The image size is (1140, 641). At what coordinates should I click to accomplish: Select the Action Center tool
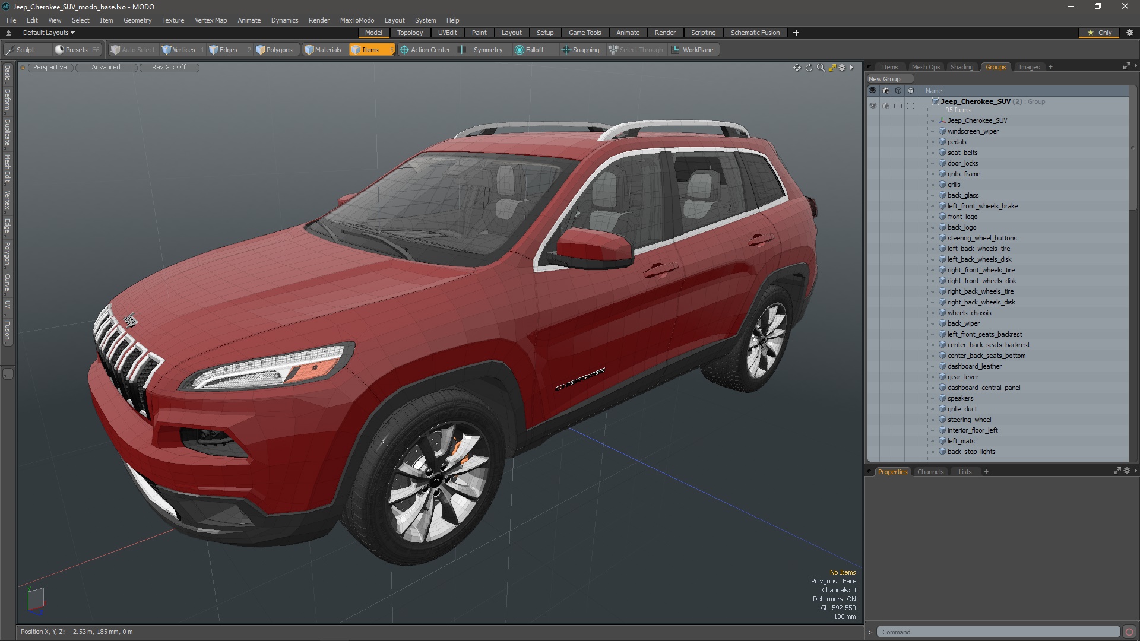[x=425, y=50]
